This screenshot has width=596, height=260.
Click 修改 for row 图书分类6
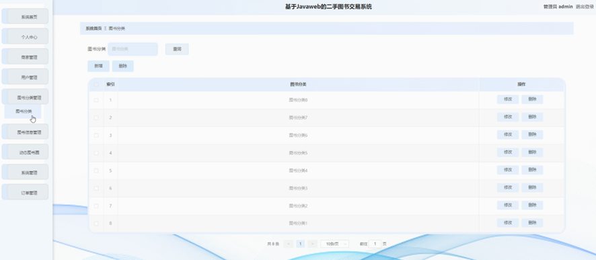508,135
